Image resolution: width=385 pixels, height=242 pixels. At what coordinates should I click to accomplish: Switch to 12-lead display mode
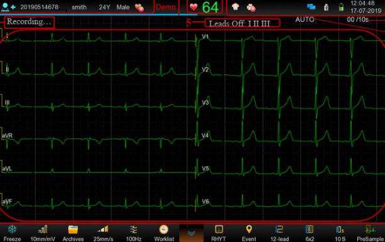point(279,233)
